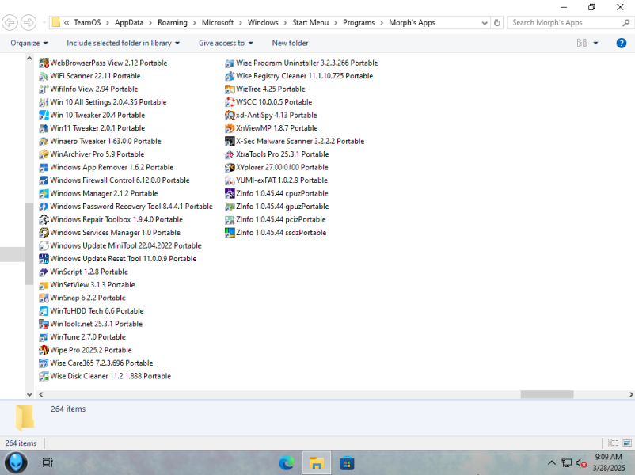Click the Refresh button beside address bar
635x475 pixels.
pos(497,23)
